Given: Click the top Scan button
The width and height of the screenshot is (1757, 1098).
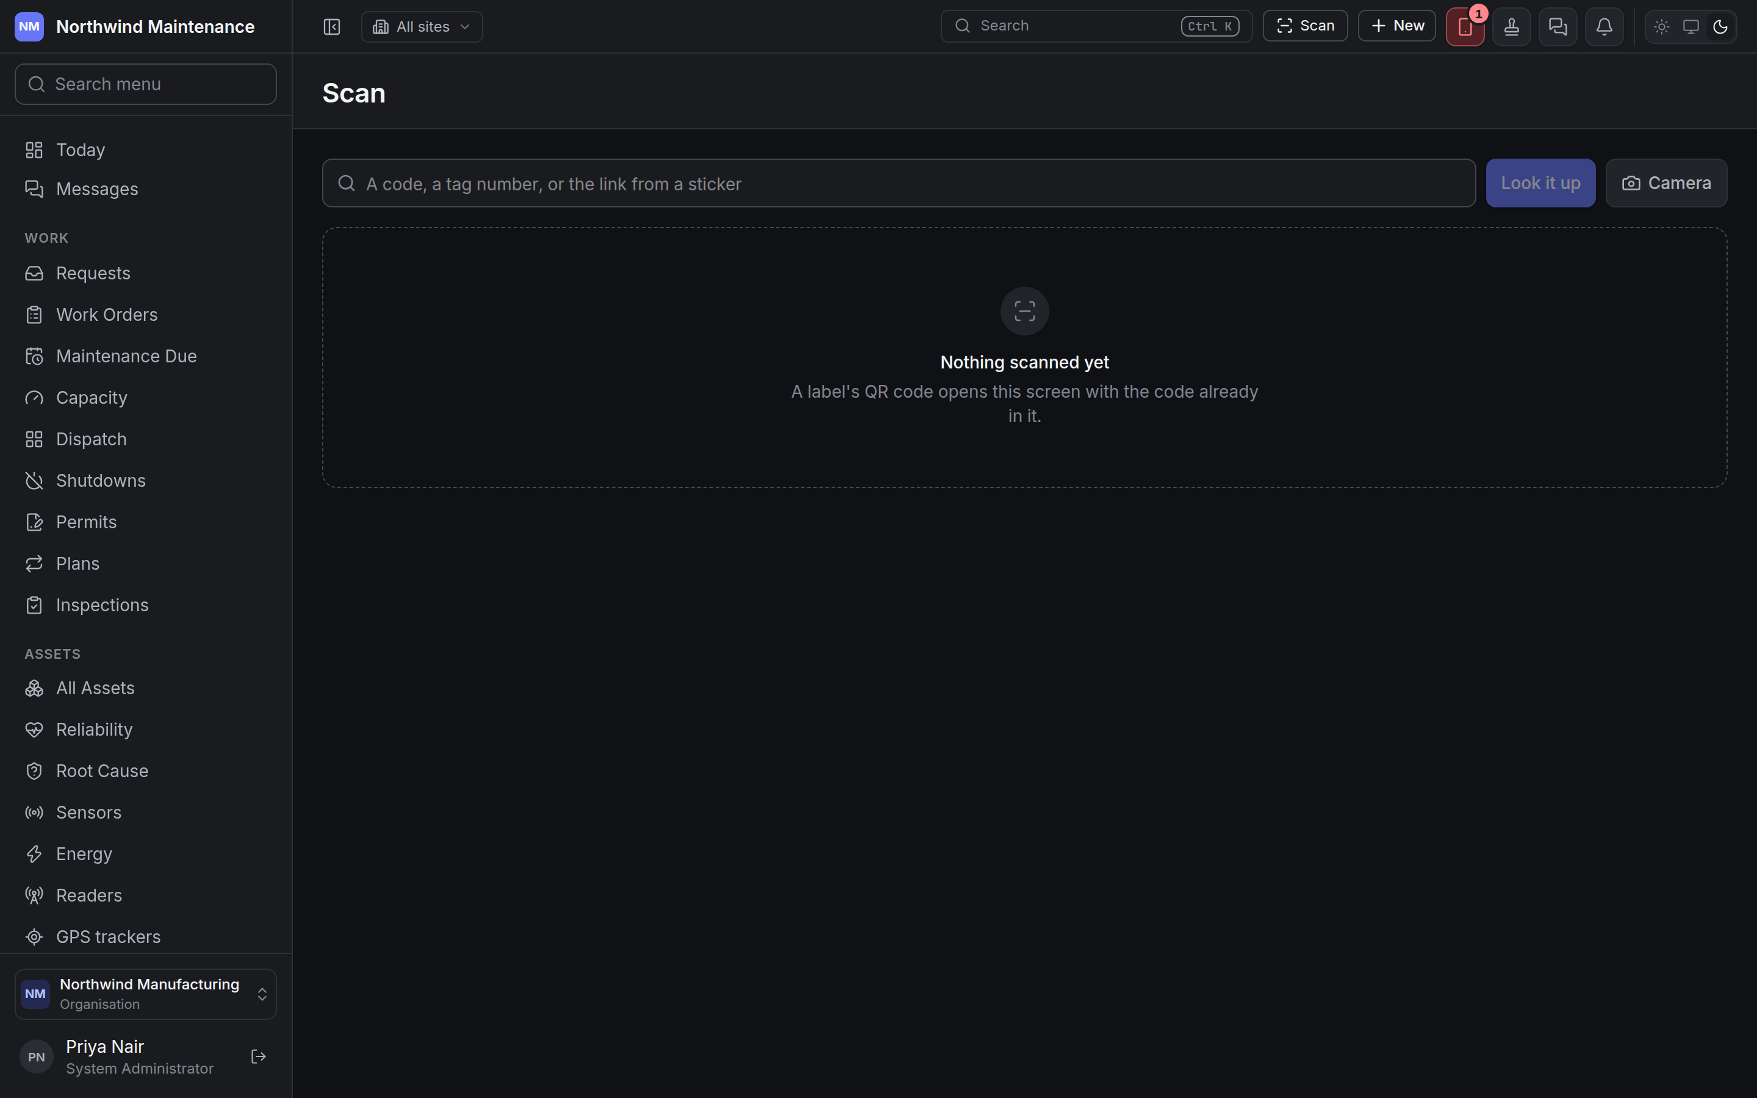Looking at the screenshot, I should (x=1306, y=26).
